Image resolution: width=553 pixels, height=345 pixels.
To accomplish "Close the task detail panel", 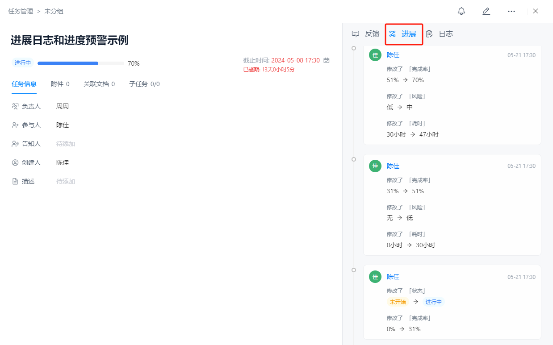I will (x=536, y=11).
